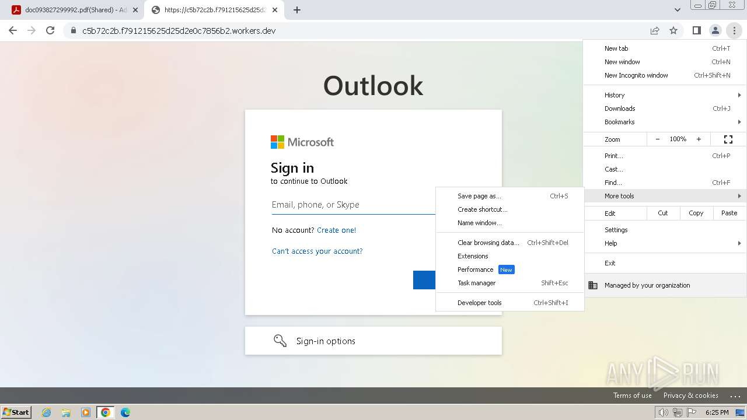Open Windows Media Player from taskbar
This screenshot has width=747, height=420.
(x=86, y=412)
